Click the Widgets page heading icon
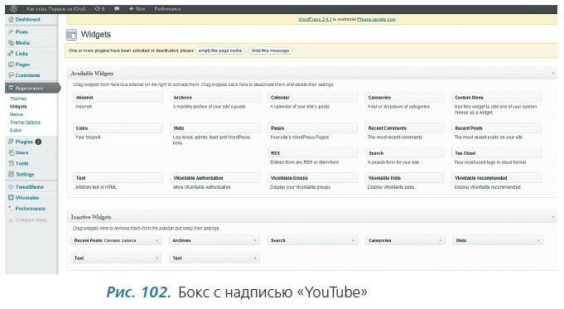564x309 pixels. click(71, 35)
